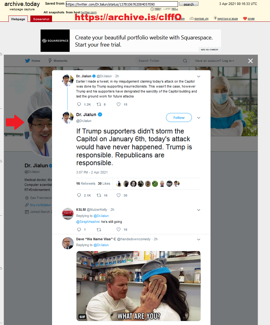The width and height of the screenshot is (270, 325).
Task: Like the main Dr. Jialun tweet
Action: pos(119,195)
